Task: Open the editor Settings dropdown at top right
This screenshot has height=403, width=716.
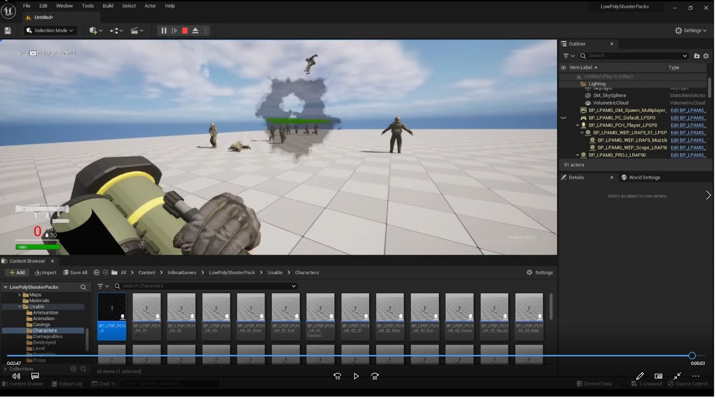Action: [x=691, y=31]
